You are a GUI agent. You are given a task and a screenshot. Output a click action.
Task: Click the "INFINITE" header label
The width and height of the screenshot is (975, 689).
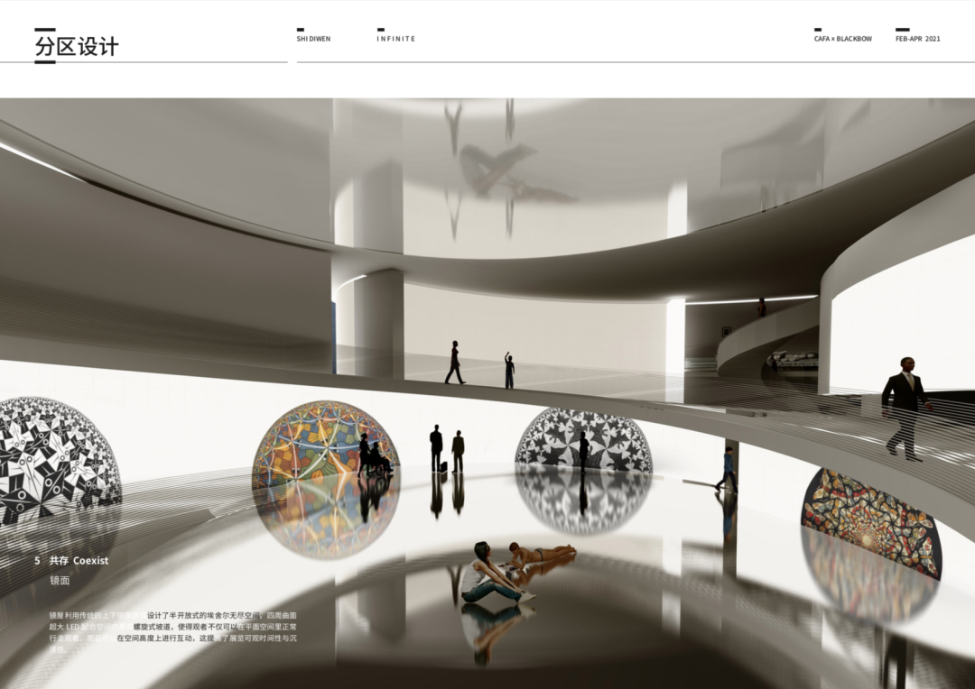pos(395,39)
